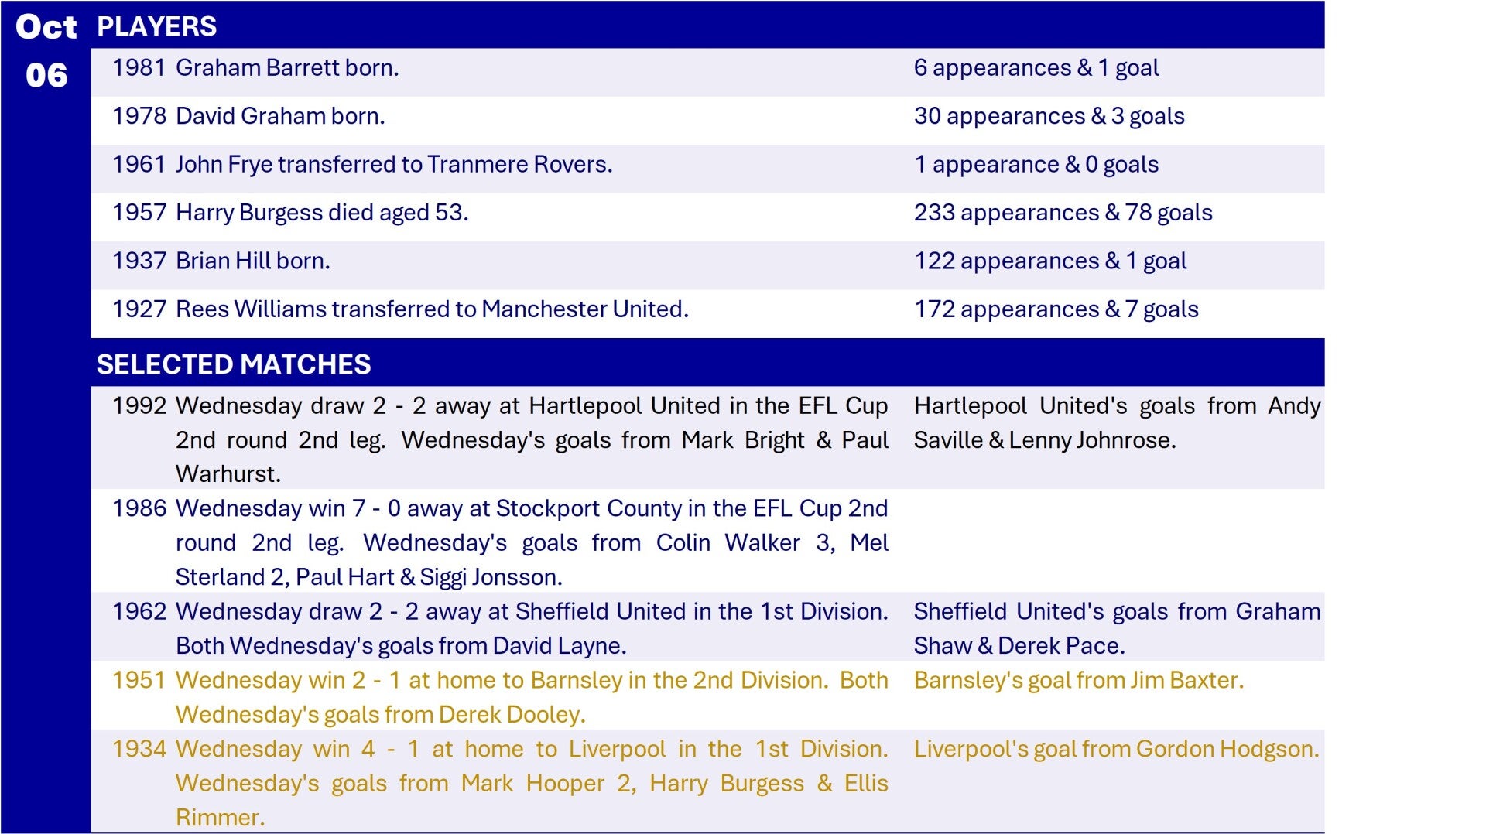Click the SELECTED MATCHES section header
This screenshot has width=1486, height=834.
pyautogui.click(x=233, y=364)
